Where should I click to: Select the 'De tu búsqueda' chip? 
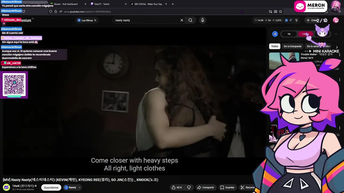tap(292, 46)
